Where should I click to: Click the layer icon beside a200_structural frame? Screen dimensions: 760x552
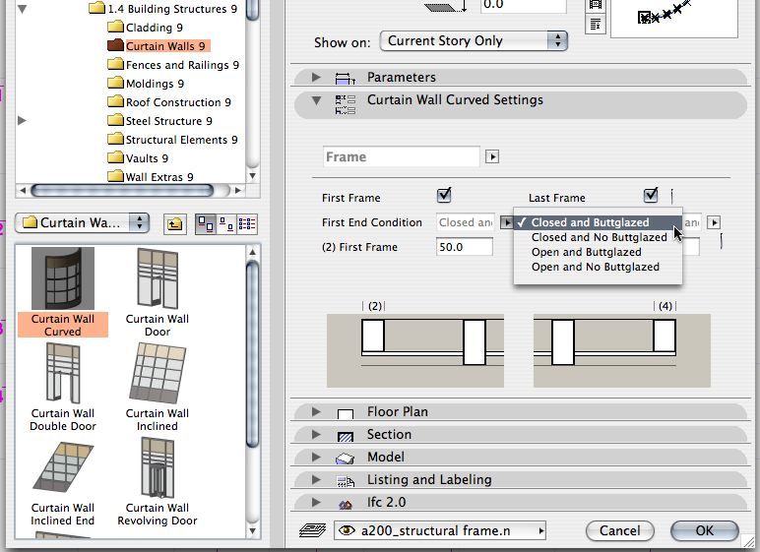coord(311,530)
